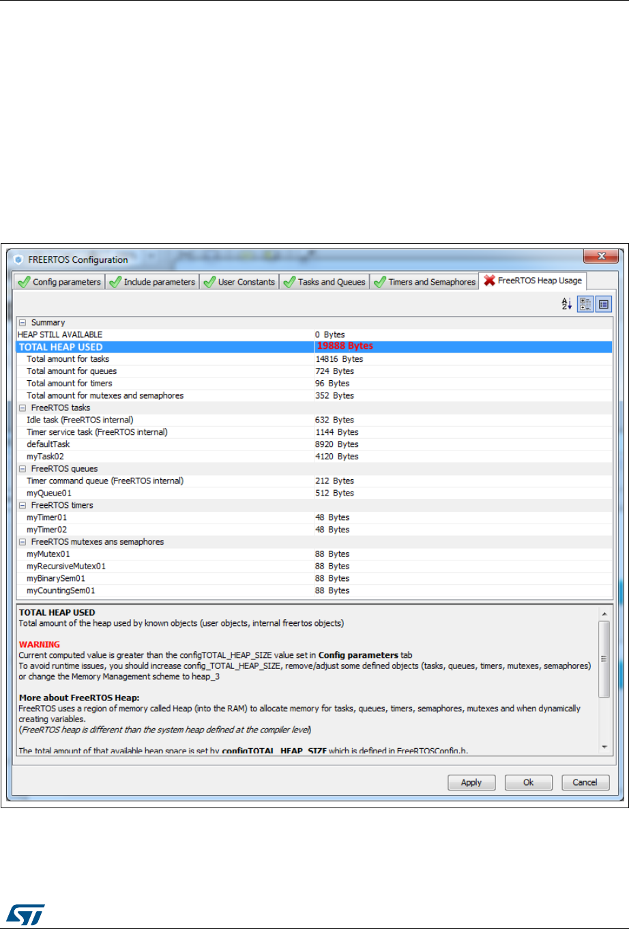Select the myBinarySem01 row
629x929 pixels.
click(314, 579)
